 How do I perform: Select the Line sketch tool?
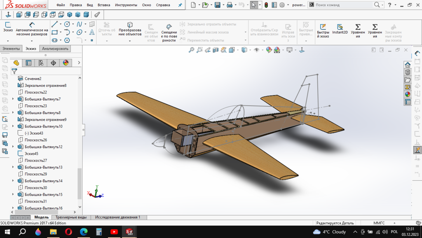tap(54, 24)
